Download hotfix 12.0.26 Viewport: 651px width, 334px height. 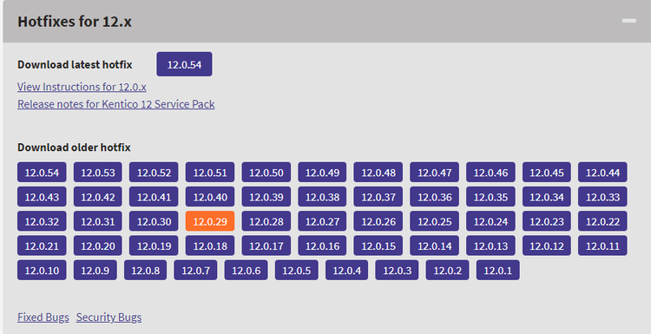(378, 221)
